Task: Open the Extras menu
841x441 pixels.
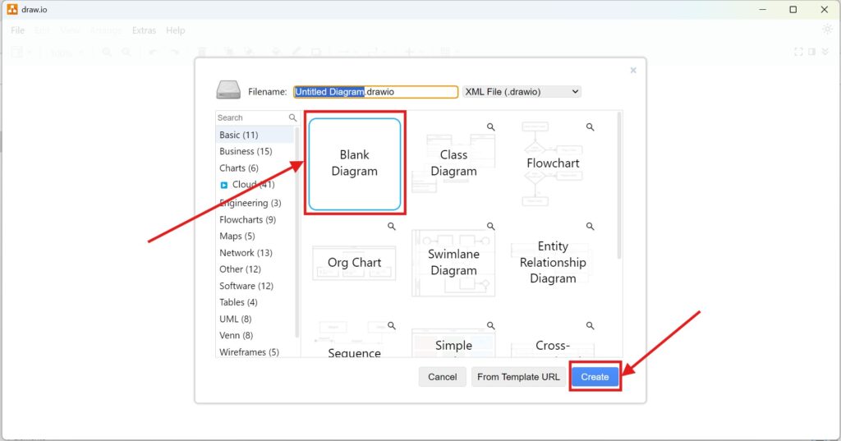Action: [144, 30]
